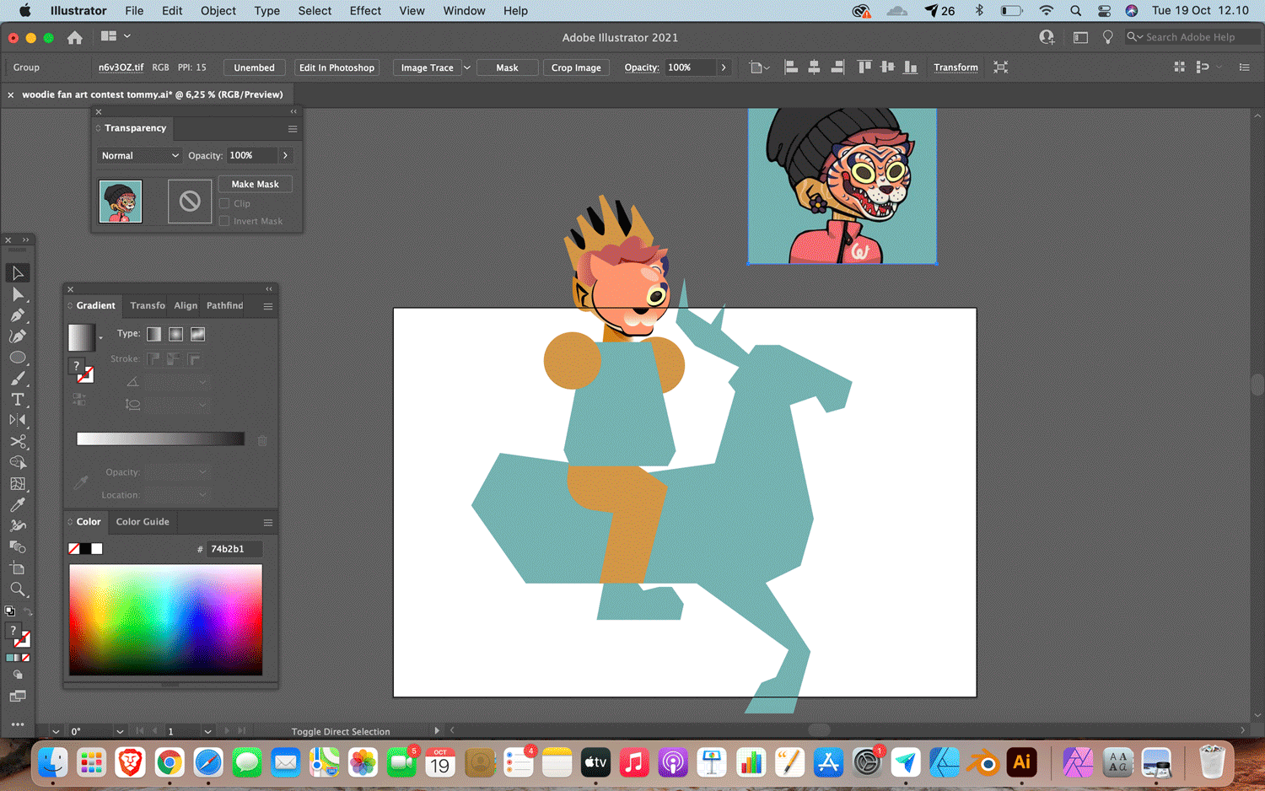
Task: Expand control bar Opacity arrow
Action: (x=724, y=67)
